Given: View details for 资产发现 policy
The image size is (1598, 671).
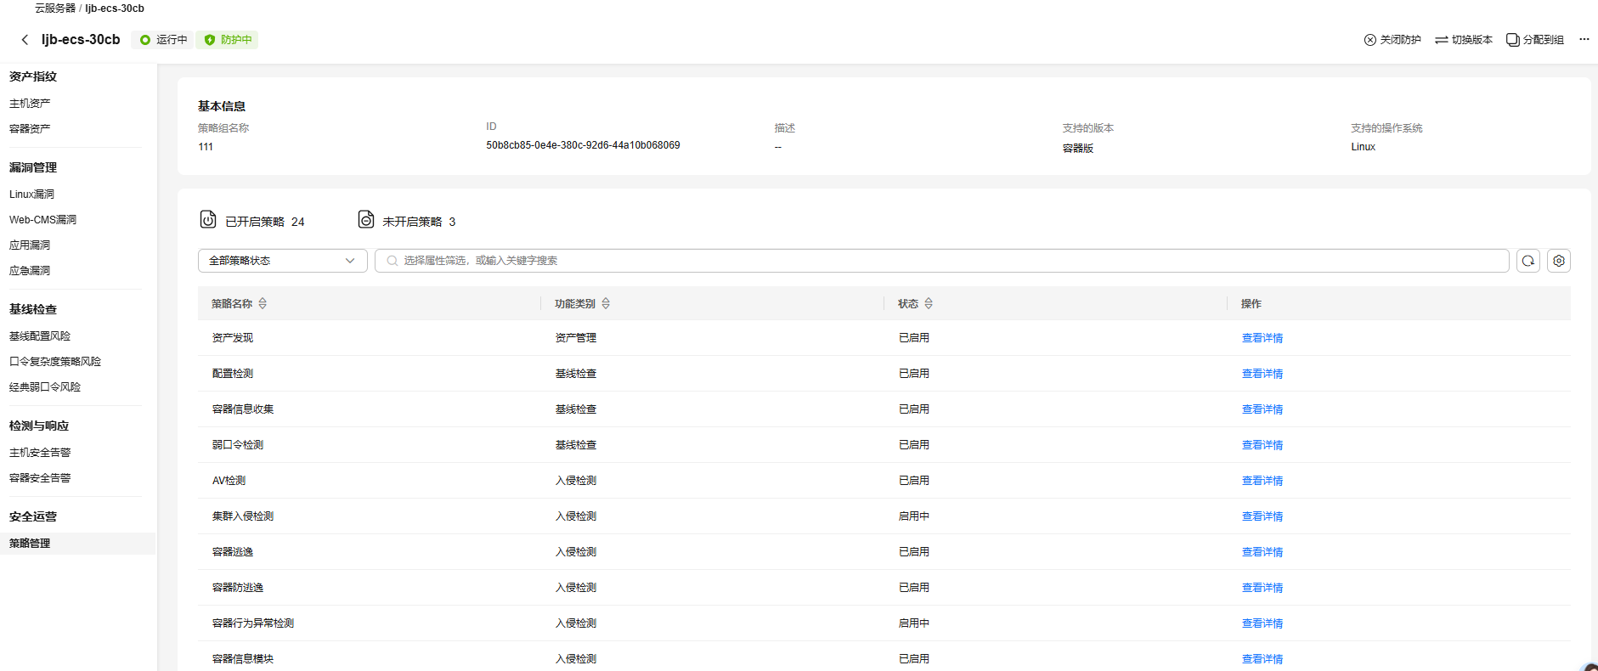Looking at the screenshot, I should [x=1262, y=338].
